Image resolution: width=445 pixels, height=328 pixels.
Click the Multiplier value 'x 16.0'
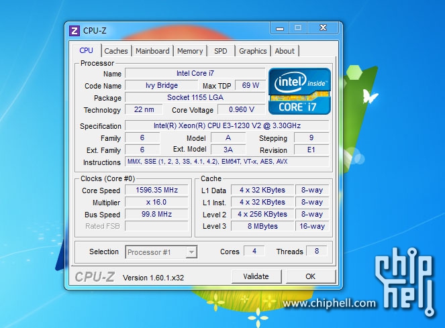156,203
